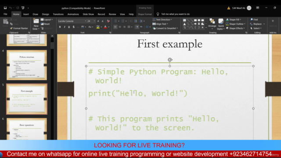
Task: Open Font dialog launcher in Font group
Action: tap(110, 32)
